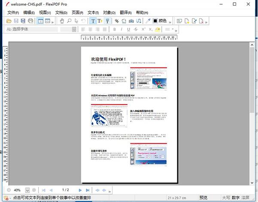Toggle superscript formatting
Image resolution: width=258 pixels, height=202 pixels.
[x=143, y=29]
